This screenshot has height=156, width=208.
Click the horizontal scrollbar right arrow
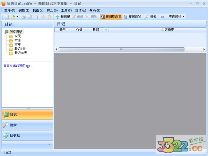204,49
